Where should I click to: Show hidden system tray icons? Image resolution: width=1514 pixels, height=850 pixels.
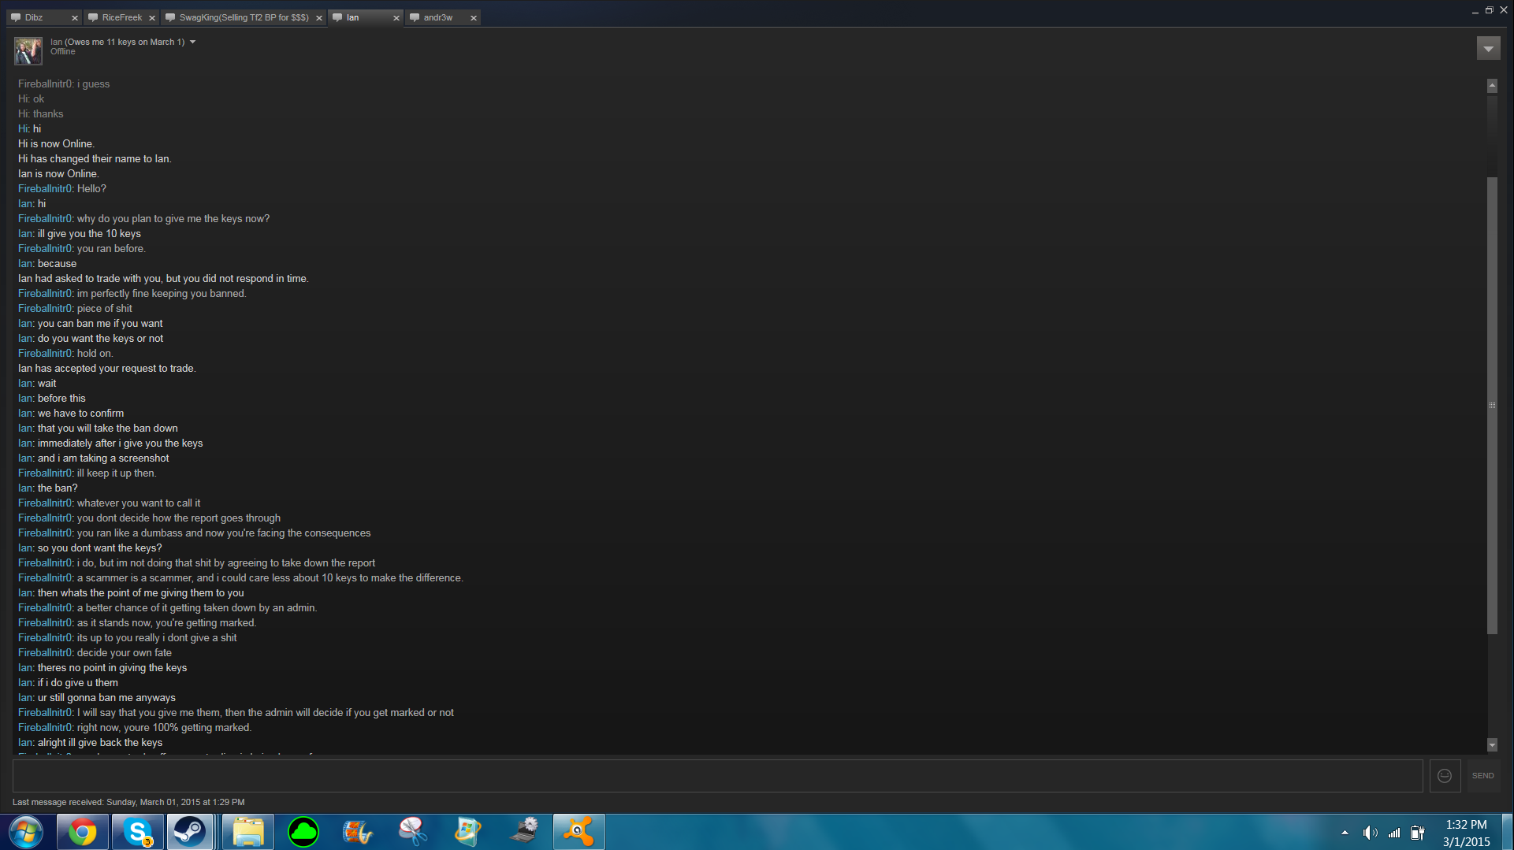tap(1345, 833)
